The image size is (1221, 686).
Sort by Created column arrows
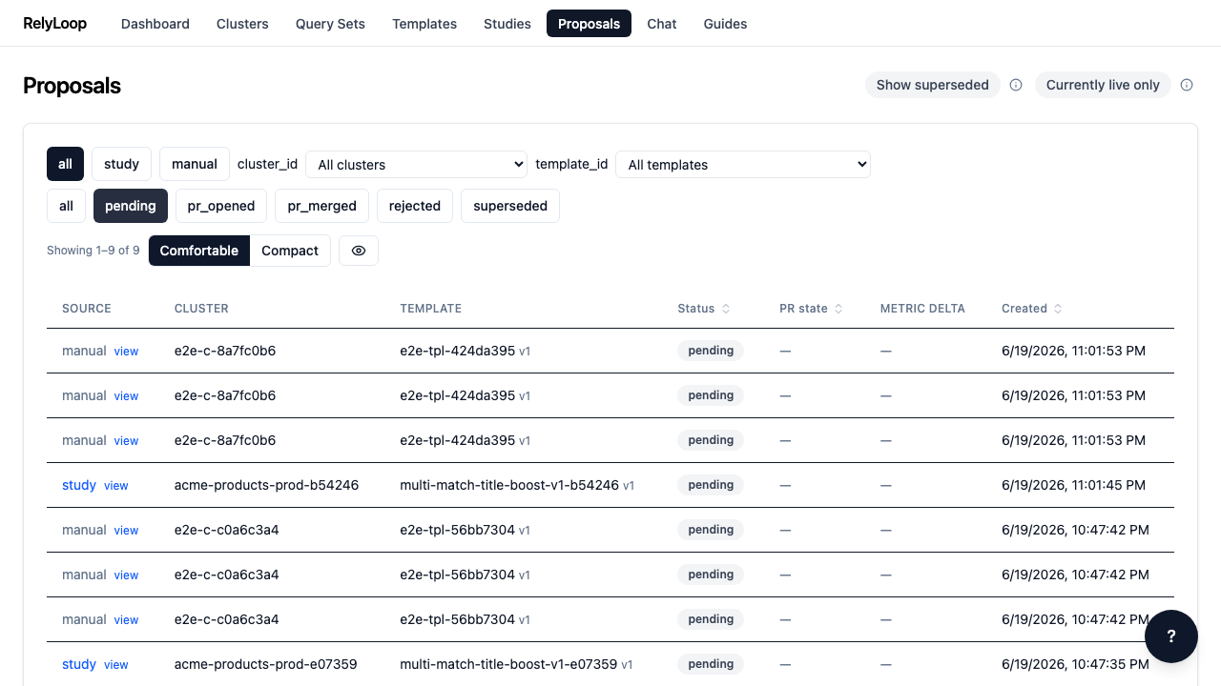[1058, 309]
